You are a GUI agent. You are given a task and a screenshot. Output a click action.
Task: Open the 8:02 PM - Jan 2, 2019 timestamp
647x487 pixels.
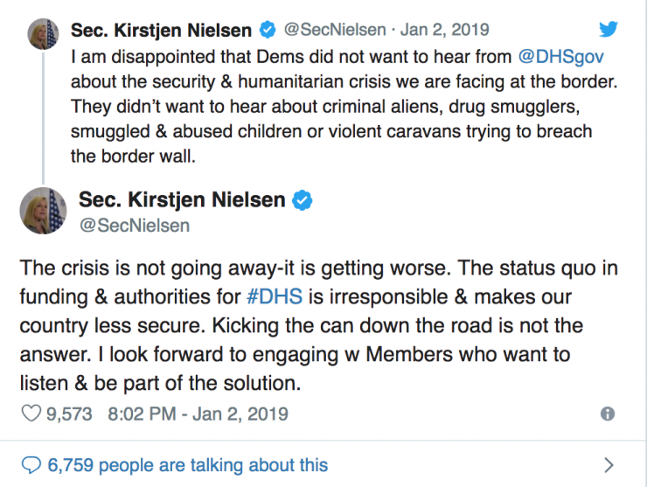(198, 414)
